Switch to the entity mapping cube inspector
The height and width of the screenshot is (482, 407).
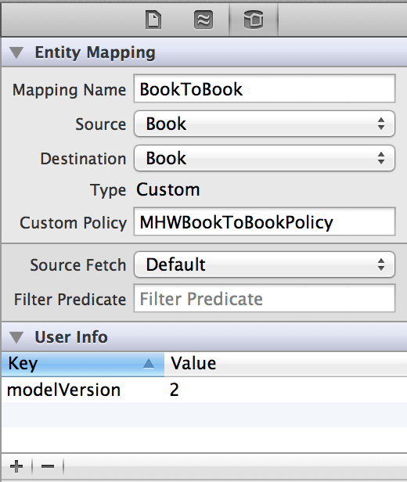(x=254, y=20)
